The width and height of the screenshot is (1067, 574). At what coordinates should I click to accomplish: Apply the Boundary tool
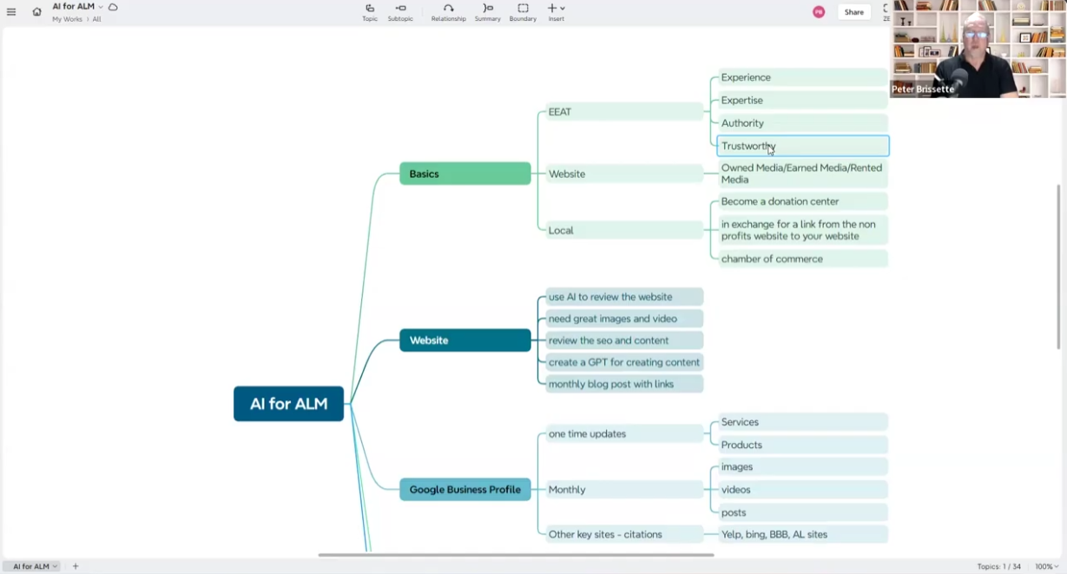523,12
